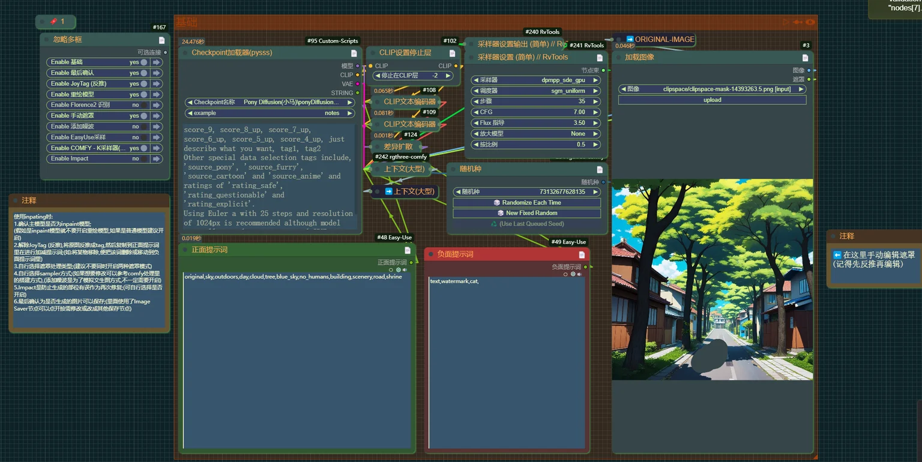Open the 调度器 sgm_uniform dropdown
The height and width of the screenshot is (462, 922).
[x=536, y=91]
